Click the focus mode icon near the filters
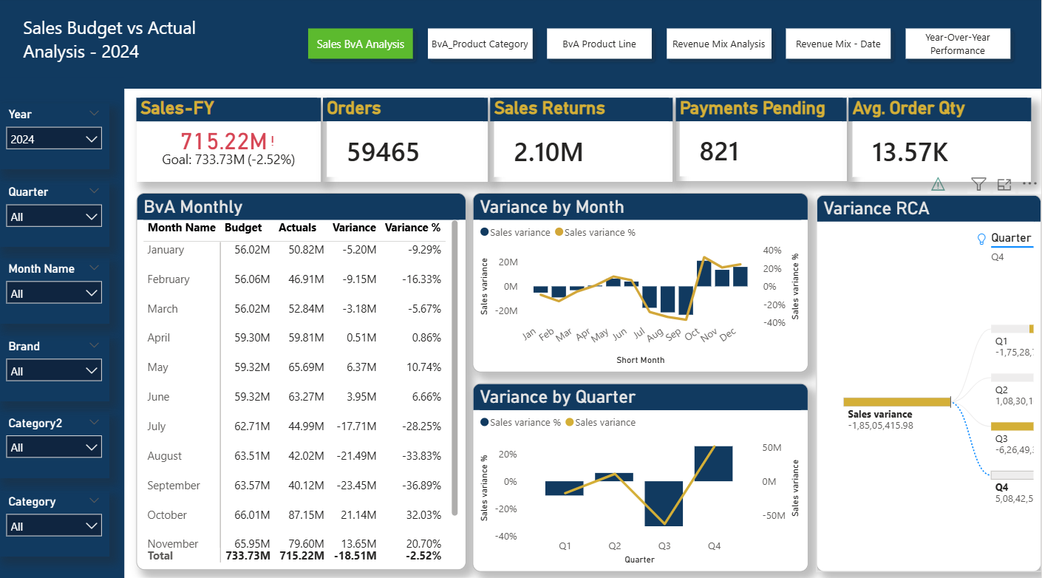Screen dimensions: 1042x578 [x=1004, y=184]
